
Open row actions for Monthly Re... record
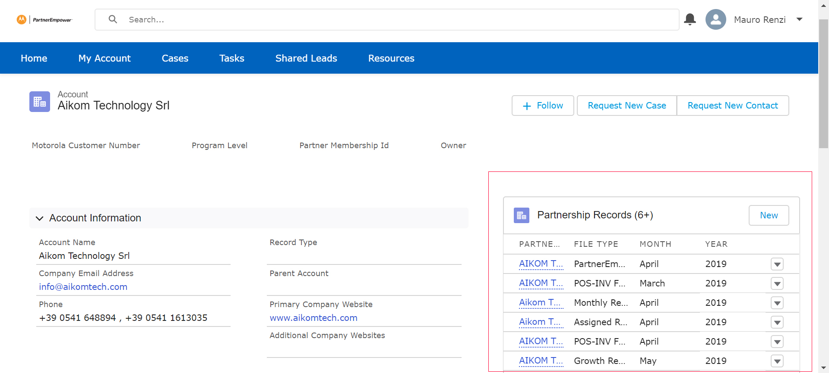pyautogui.click(x=777, y=303)
